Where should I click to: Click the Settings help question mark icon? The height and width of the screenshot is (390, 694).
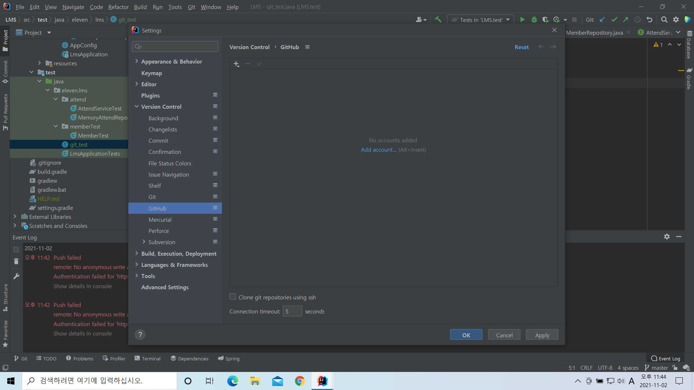pos(140,335)
